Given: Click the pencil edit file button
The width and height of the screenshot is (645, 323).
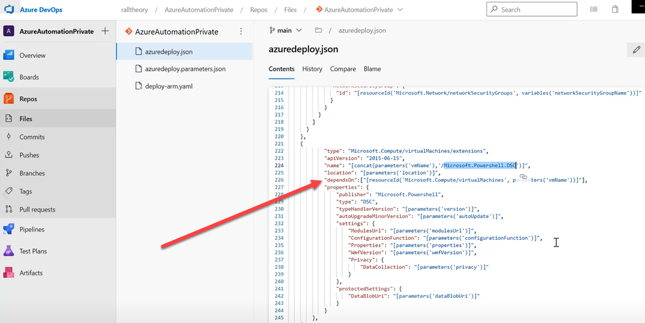Looking at the screenshot, I should [x=637, y=50].
